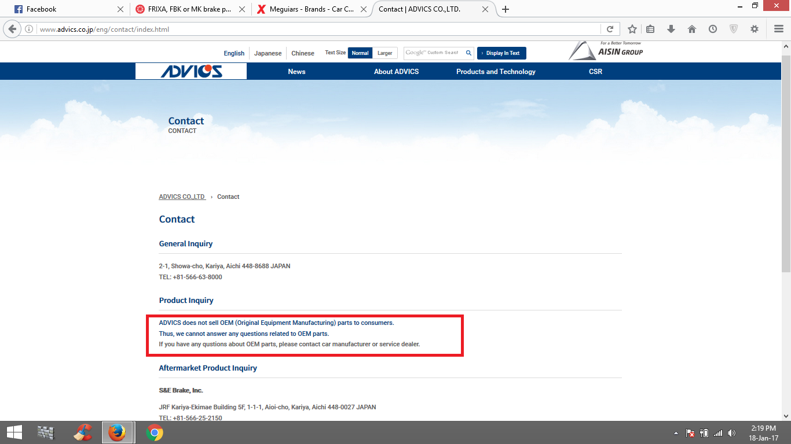Screen dimensions: 791x444
Task: Click the battery power tray icon
Action: click(x=704, y=433)
